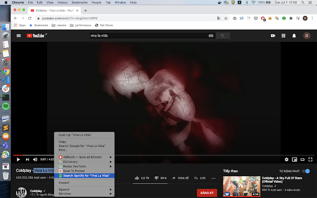
Task: Expand the Dictionary submenu
Action: tap(84, 162)
